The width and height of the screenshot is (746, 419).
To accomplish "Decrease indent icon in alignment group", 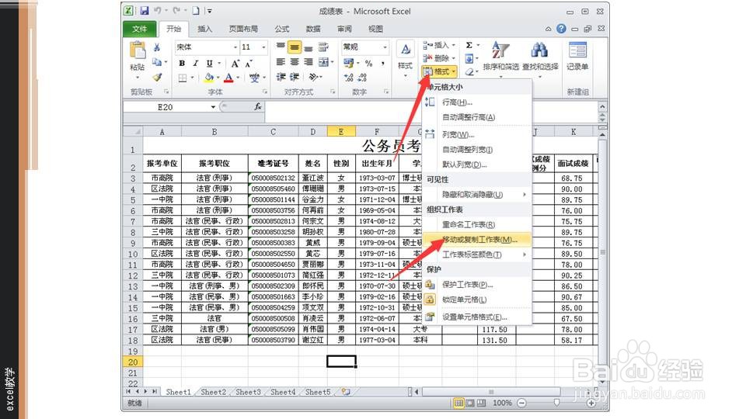I will tap(281, 77).
